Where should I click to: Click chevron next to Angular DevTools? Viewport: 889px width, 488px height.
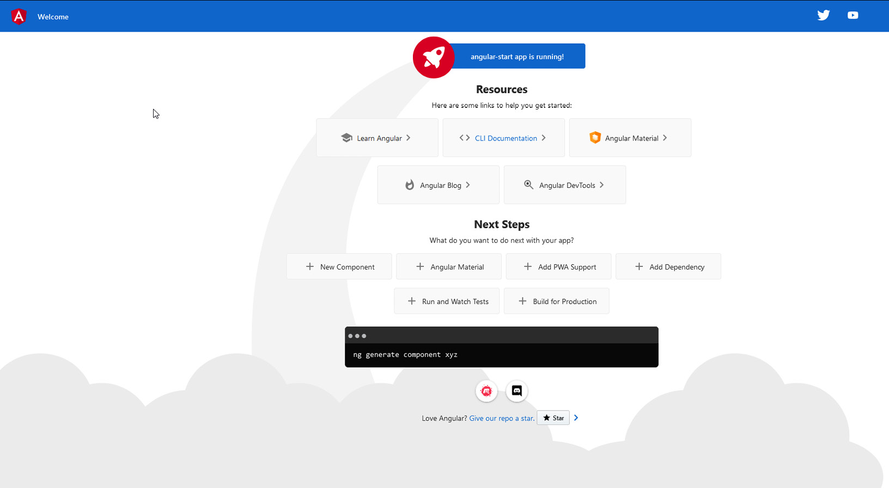602,185
